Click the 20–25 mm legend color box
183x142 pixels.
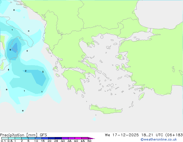[52, 138]
